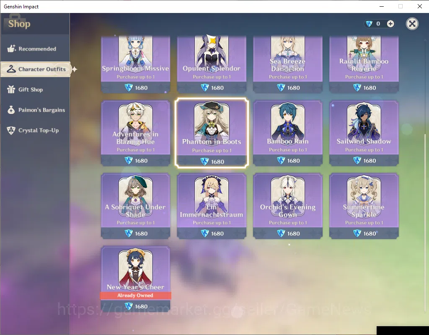Open the Phantom in Boots outfit
Image resolution: width=429 pixels, height=335 pixels.
(212, 133)
